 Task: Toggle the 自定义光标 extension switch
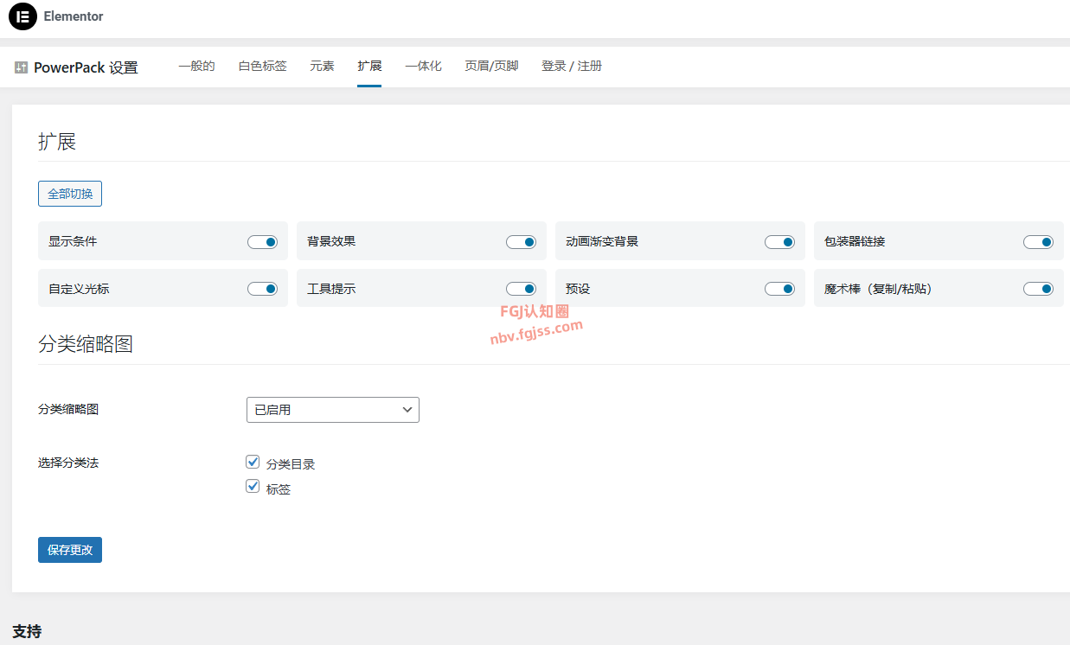click(262, 289)
